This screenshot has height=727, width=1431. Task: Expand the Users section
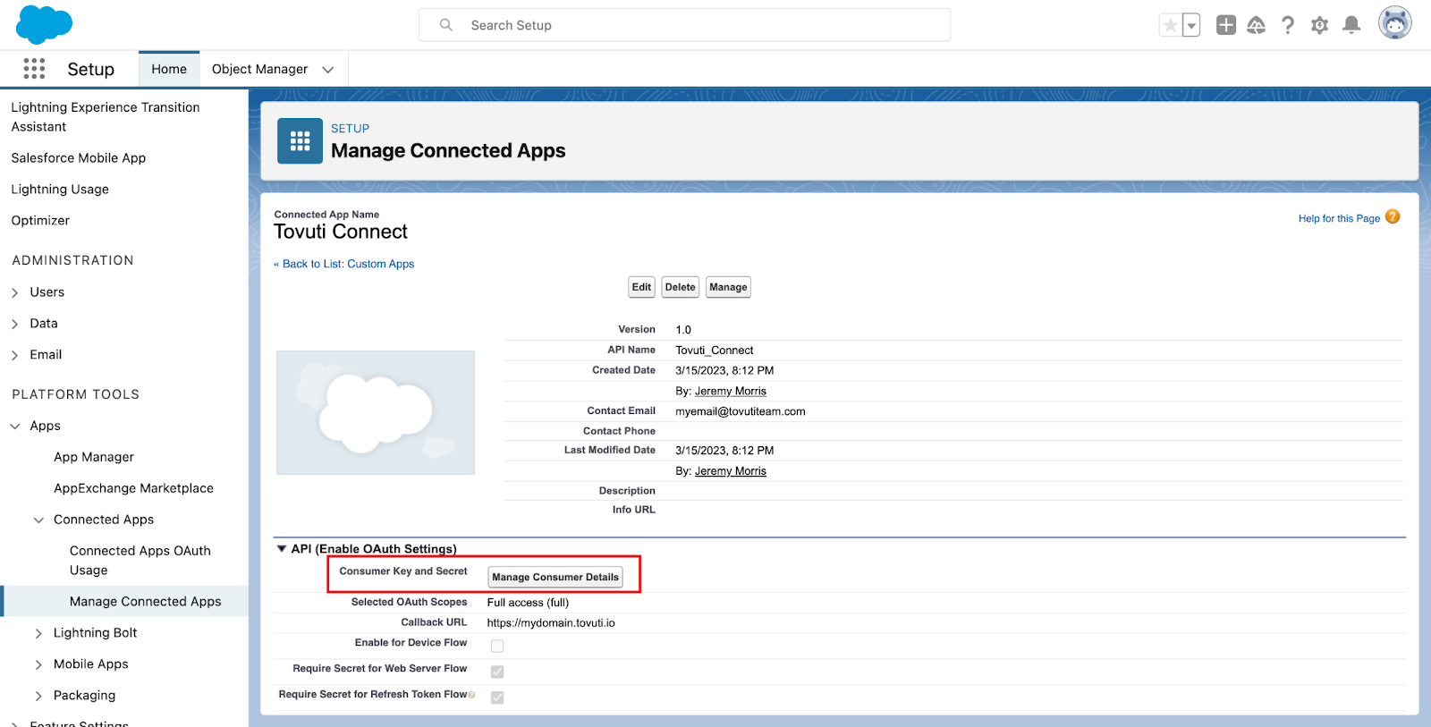[x=14, y=292]
